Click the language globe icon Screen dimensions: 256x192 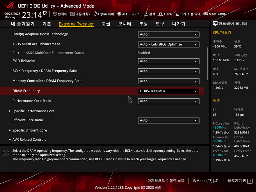[x=55, y=14]
